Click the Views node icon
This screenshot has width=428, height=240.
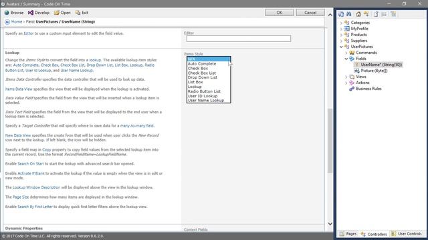tap(352, 77)
